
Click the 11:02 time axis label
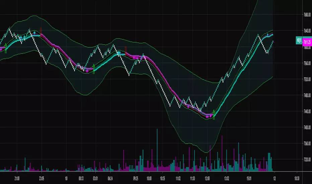178,178
